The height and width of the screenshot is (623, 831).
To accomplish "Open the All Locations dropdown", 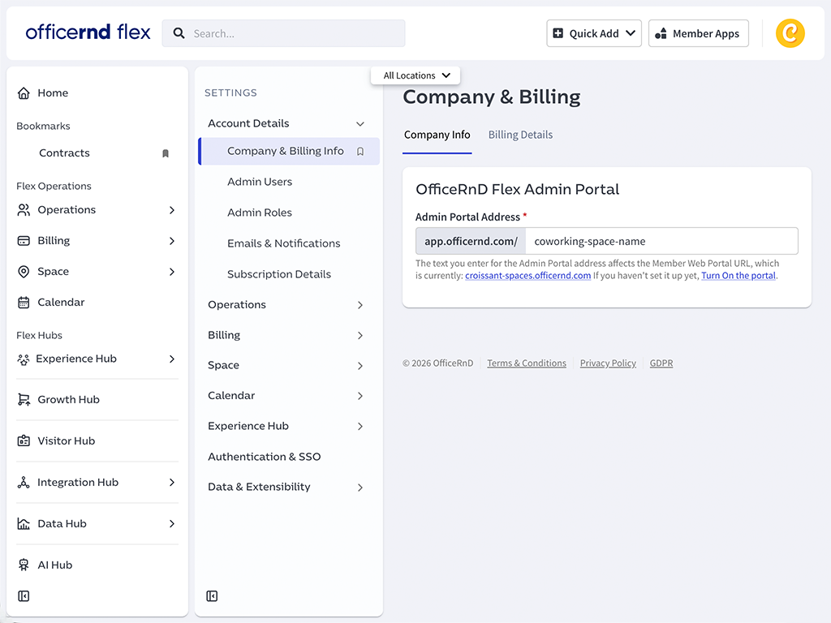I will coord(416,75).
